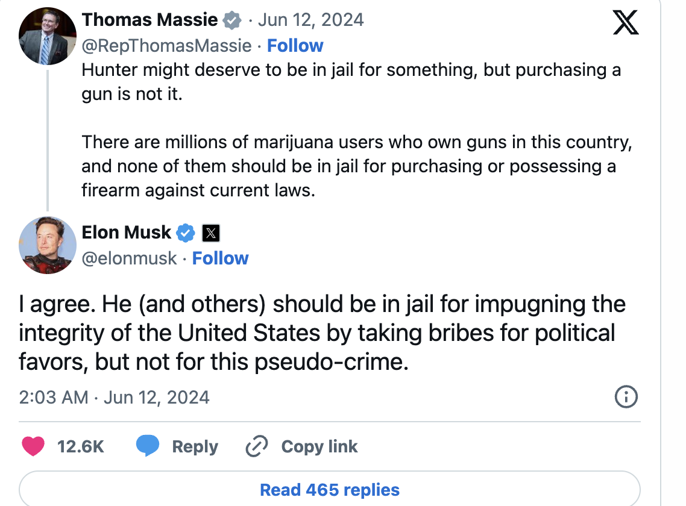The width and height of the screenshot is (686, 506).
Task: Click the 12.6K likes count
Action: tap(81, 446)
